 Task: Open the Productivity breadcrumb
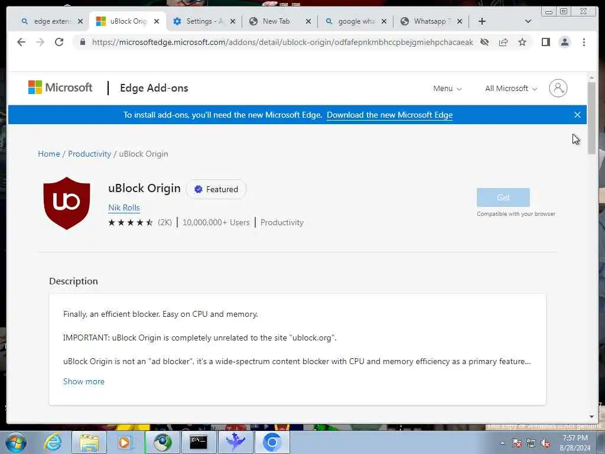pos(90,154)
